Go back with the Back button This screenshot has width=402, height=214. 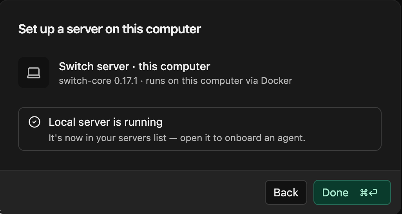pos(286,192)
